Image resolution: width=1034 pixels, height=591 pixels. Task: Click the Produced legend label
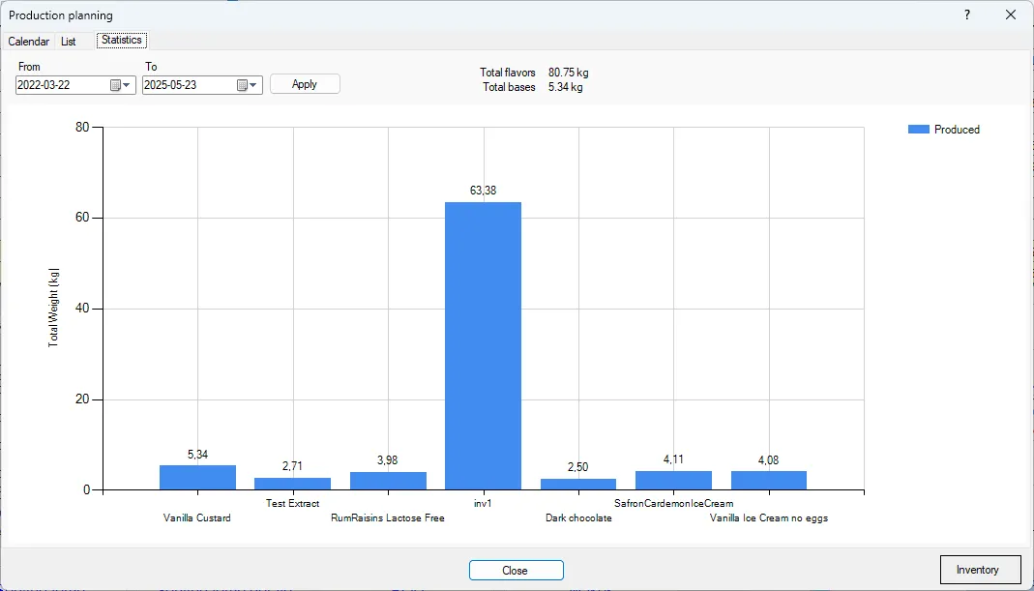[957, 130]
